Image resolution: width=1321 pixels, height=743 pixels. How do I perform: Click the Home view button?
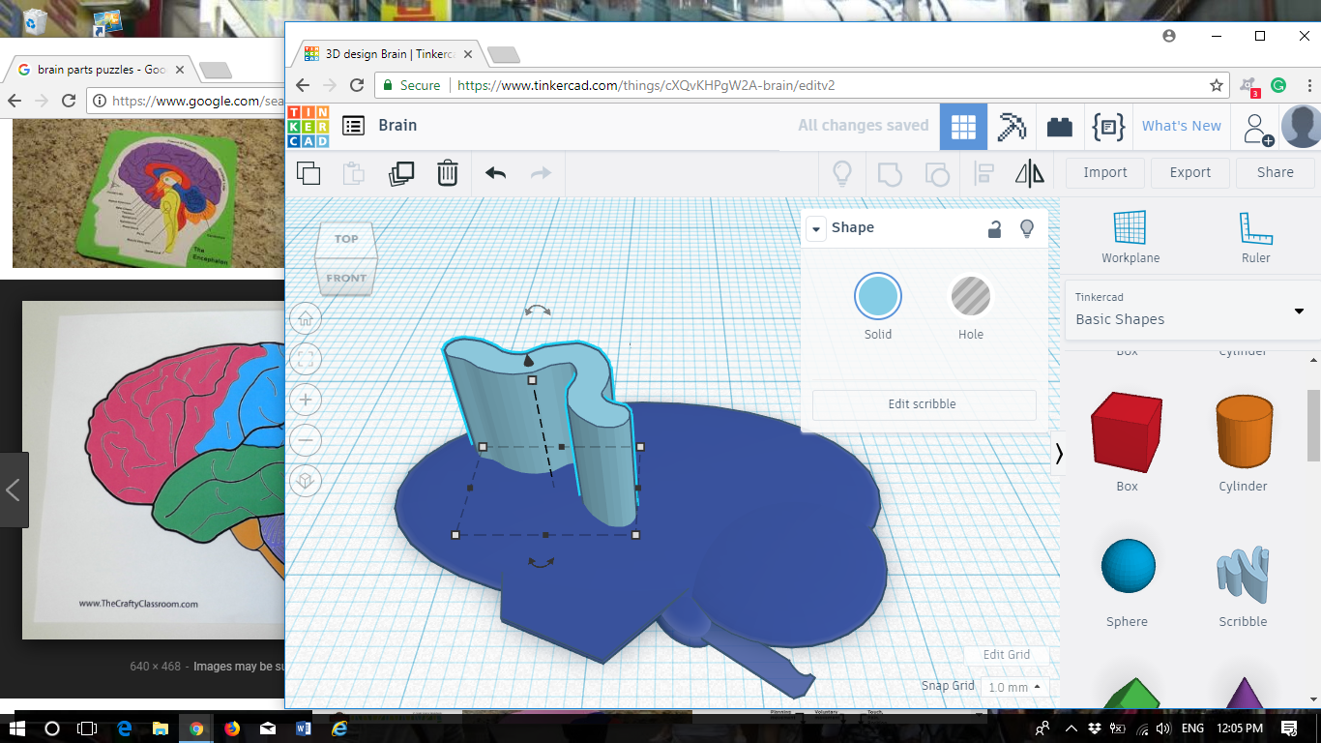click(x=306, y=318)
